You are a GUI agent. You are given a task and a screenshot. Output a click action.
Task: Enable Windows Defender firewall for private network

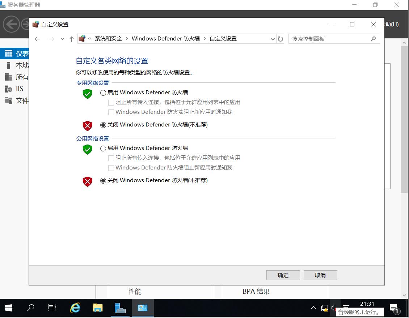pyautogui.click(x=103, y=93)
